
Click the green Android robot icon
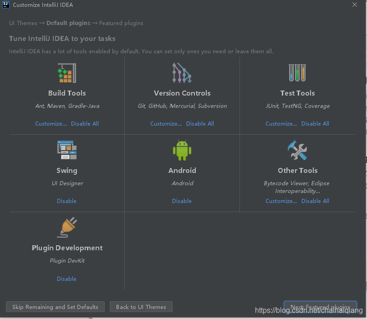click(x=182, y=150)
